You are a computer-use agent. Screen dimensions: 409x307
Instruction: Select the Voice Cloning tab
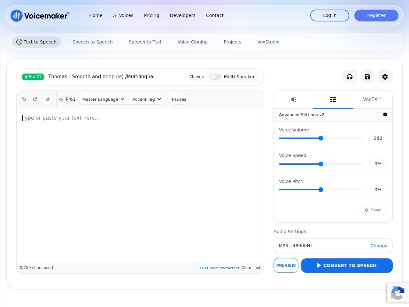(x=193, y=42)
